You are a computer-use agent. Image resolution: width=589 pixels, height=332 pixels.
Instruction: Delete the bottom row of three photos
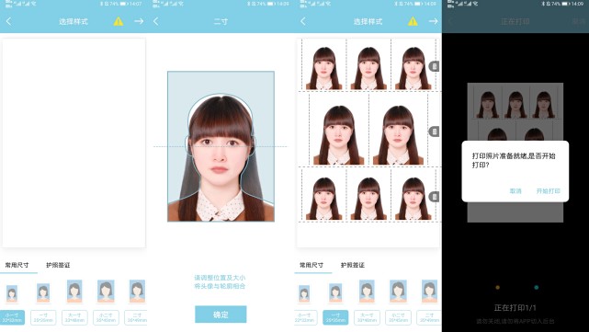pyautogui.click(x=435, y=197)
